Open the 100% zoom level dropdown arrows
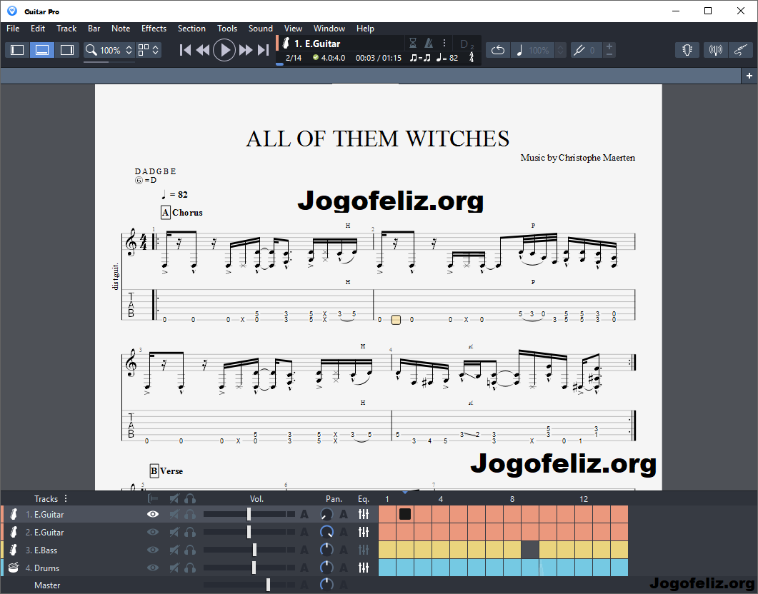 129,50
